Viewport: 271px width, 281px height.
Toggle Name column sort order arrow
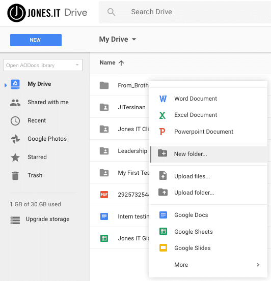(121, 63)
